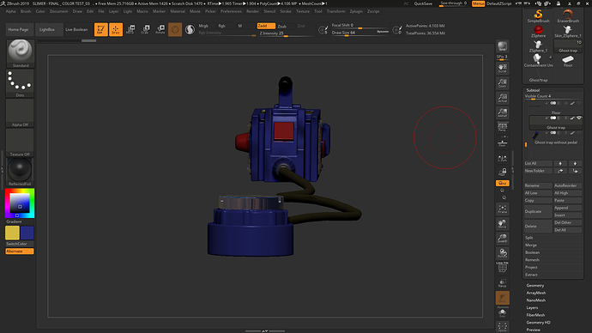Pick a color in the color picker

[x=20, y=203]
